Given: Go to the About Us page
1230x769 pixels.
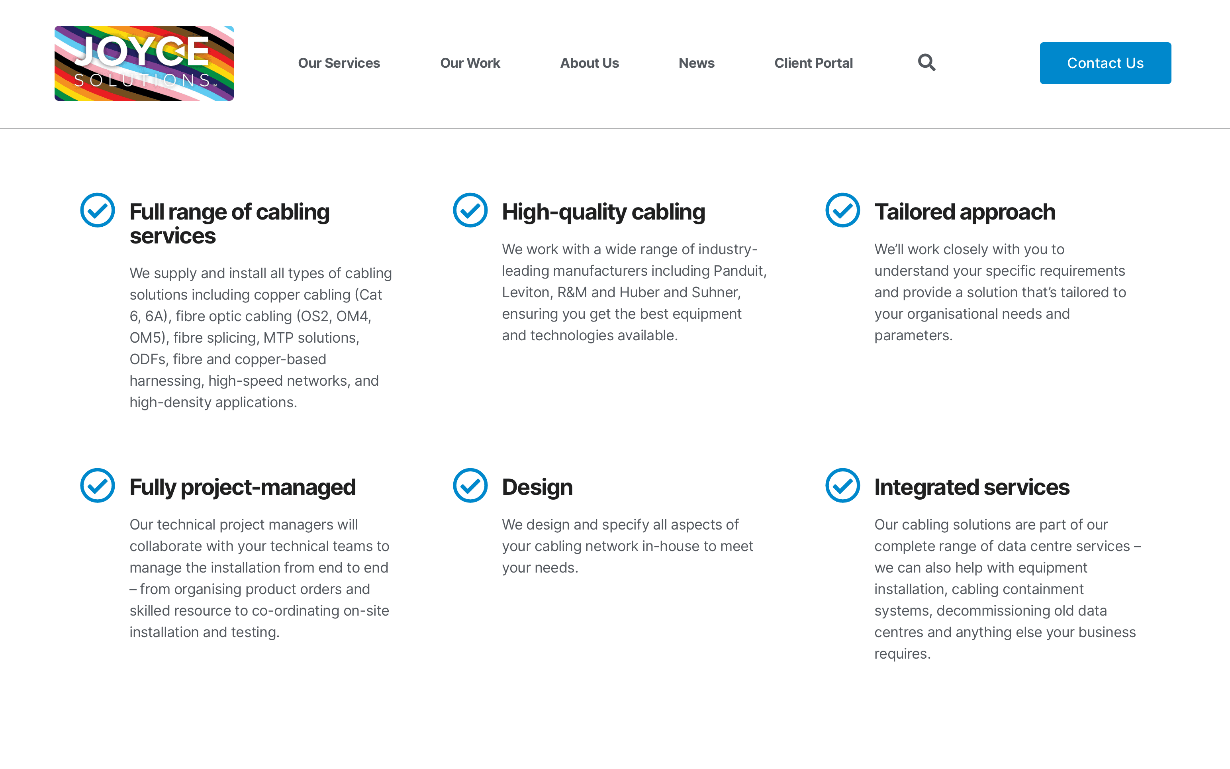Looking at the screenshot, I should 590,63.
